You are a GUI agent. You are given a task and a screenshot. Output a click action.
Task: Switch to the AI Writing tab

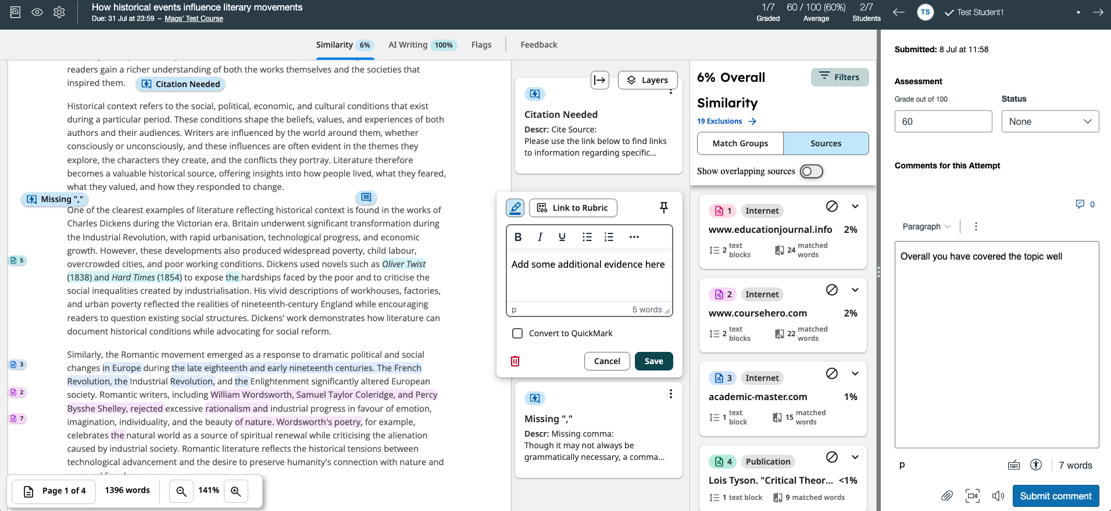[423, 45]
